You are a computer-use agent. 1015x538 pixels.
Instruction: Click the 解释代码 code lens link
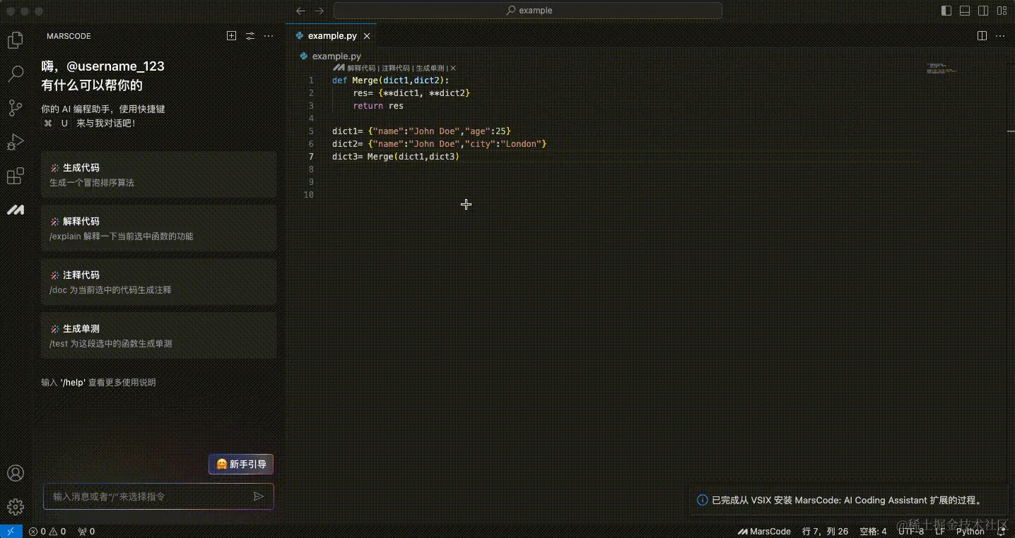point(361,68)
